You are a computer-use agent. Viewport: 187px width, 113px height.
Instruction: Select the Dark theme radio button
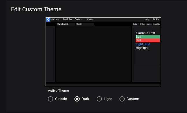coord(77,99)
